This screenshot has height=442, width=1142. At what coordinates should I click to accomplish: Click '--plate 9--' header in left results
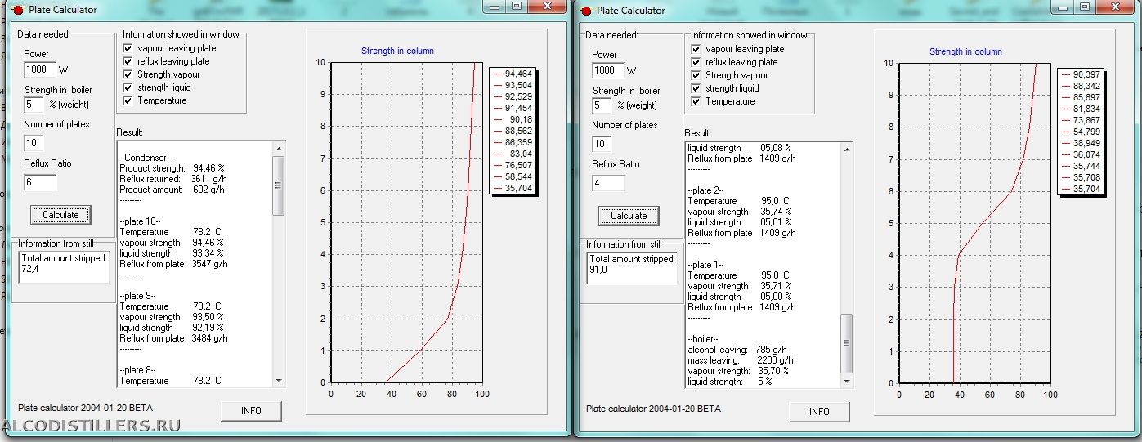click(138, 296)
